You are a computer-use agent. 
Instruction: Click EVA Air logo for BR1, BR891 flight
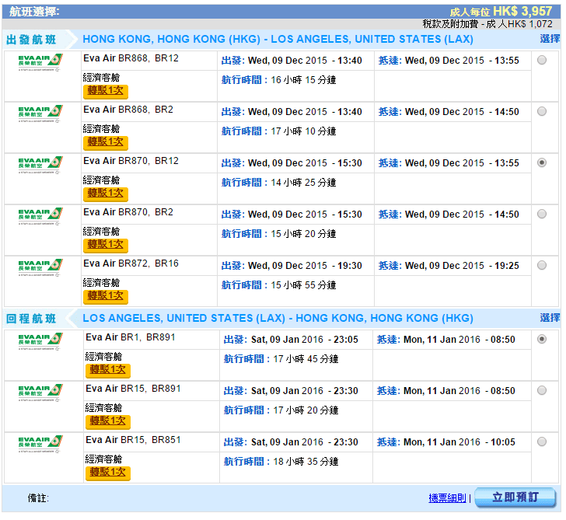(x=40, y=340)
